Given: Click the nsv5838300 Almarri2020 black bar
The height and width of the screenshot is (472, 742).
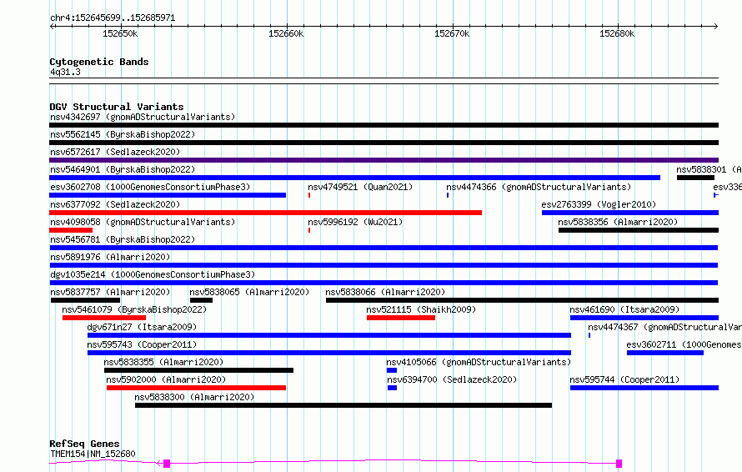Looking at the screenshot, I should coord(343,405).
